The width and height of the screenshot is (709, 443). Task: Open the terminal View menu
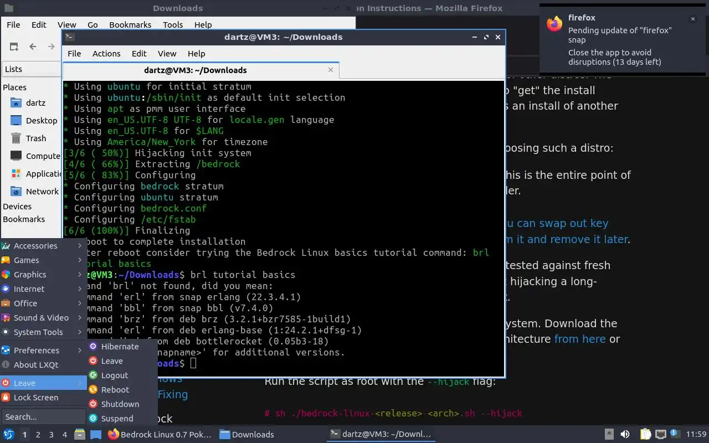coord(167,54)
